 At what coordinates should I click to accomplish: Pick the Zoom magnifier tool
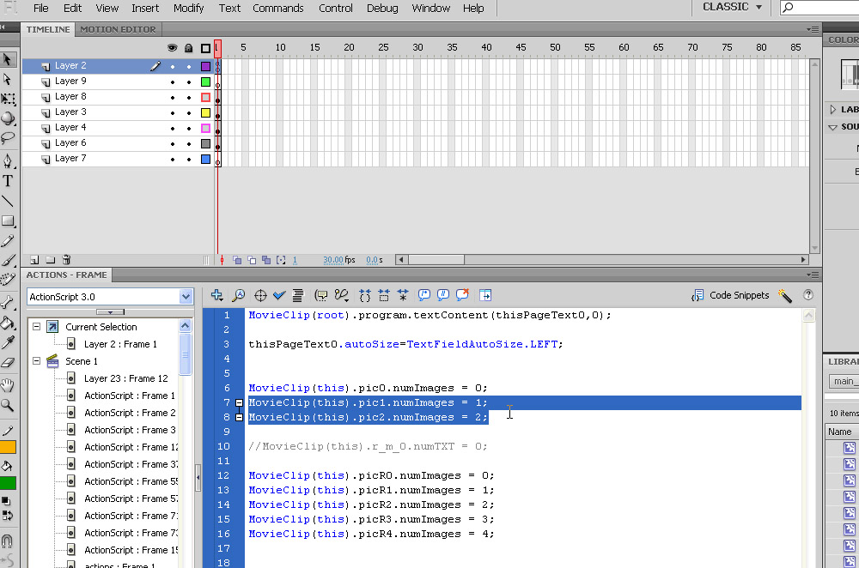(x=8, y=405)
